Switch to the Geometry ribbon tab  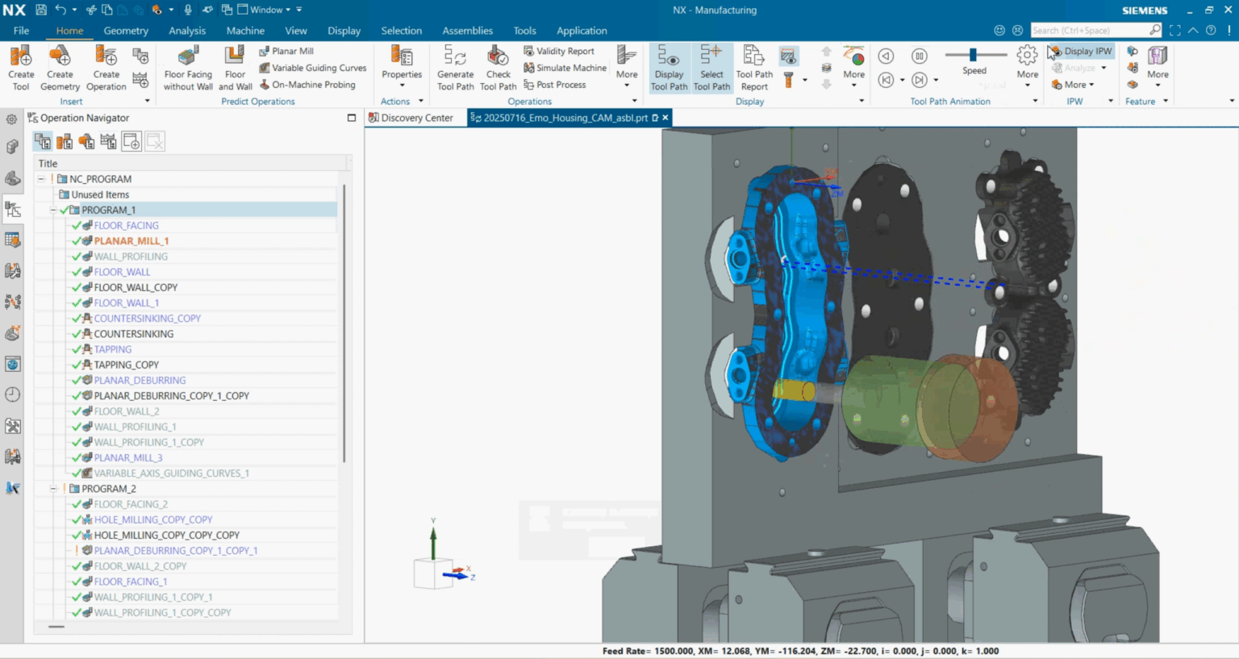(x=126, y=31)
